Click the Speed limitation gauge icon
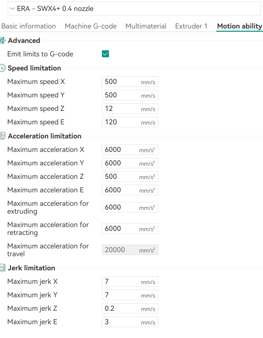 click(3, 68)
